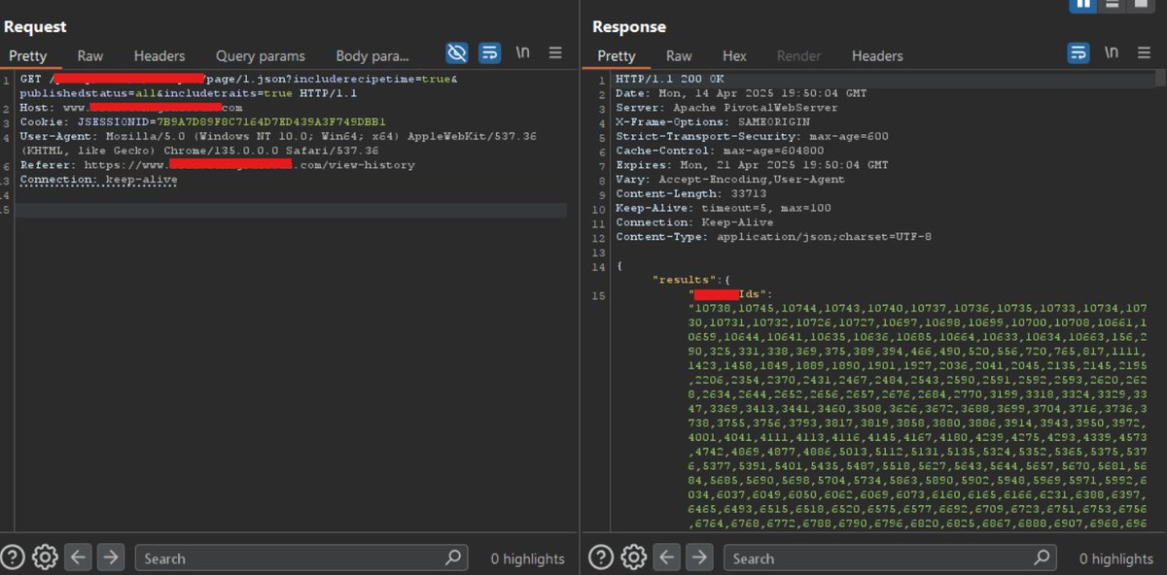Toggle \n show line breaks in Response panel
The image size is (1167, 575).
(1112, 52)
